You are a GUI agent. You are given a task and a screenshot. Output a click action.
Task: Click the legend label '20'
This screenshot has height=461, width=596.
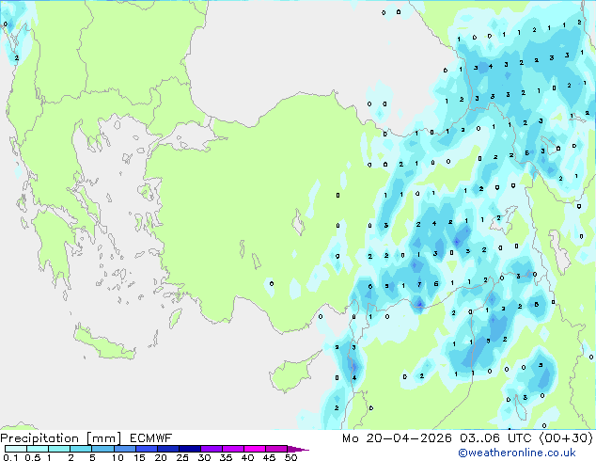click(x=161, y=457)
